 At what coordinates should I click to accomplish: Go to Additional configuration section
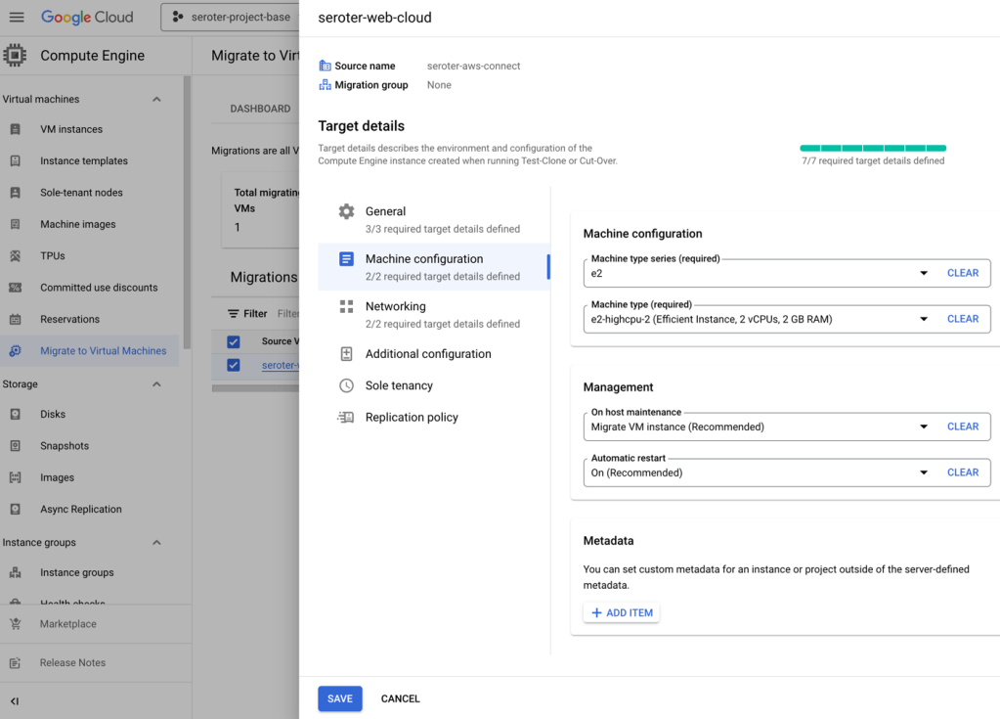coord(428,354)
